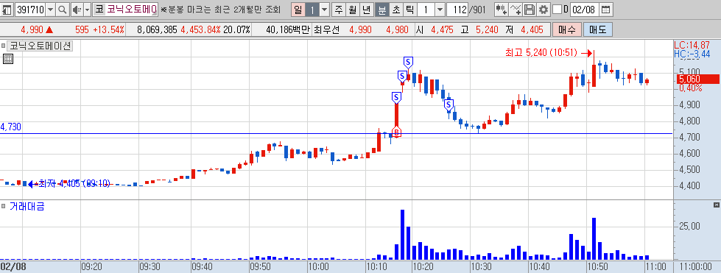Expand the speaker options dropdown arrow

tap(88, 9)
